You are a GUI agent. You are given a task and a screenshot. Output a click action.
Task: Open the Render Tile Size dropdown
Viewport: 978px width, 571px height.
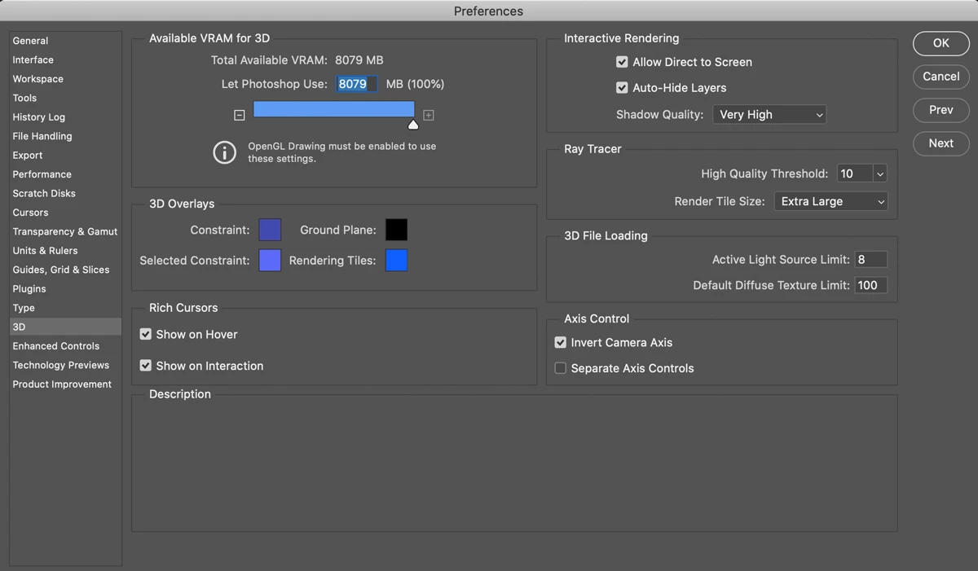pyautogui.click(x=830, y=201)
